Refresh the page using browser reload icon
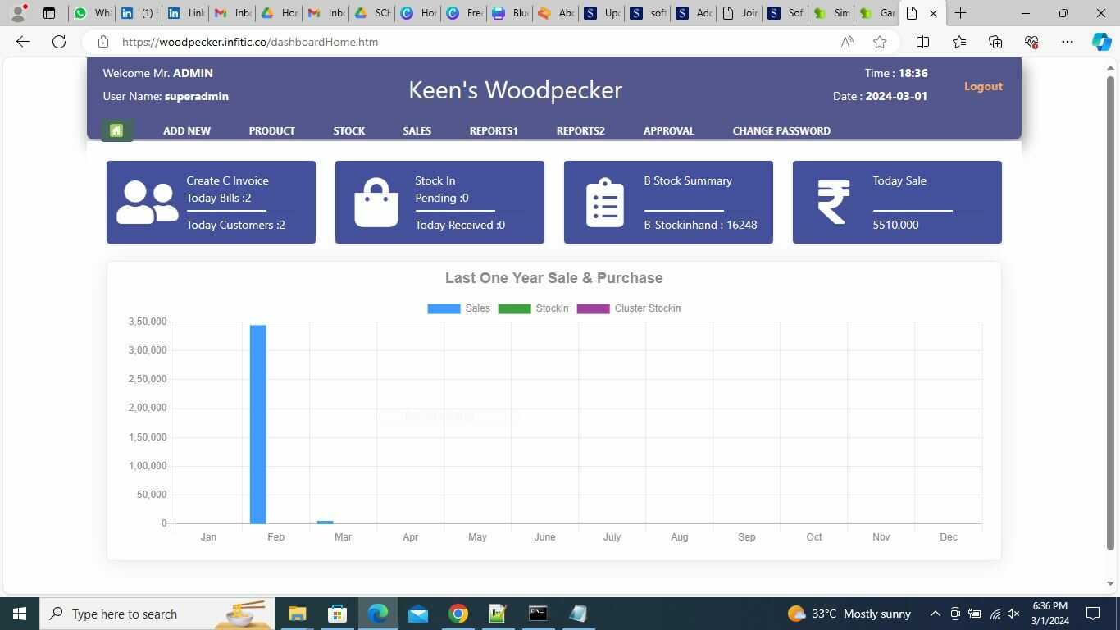Viewport: 1120px width, 630px height. [59, 42]
